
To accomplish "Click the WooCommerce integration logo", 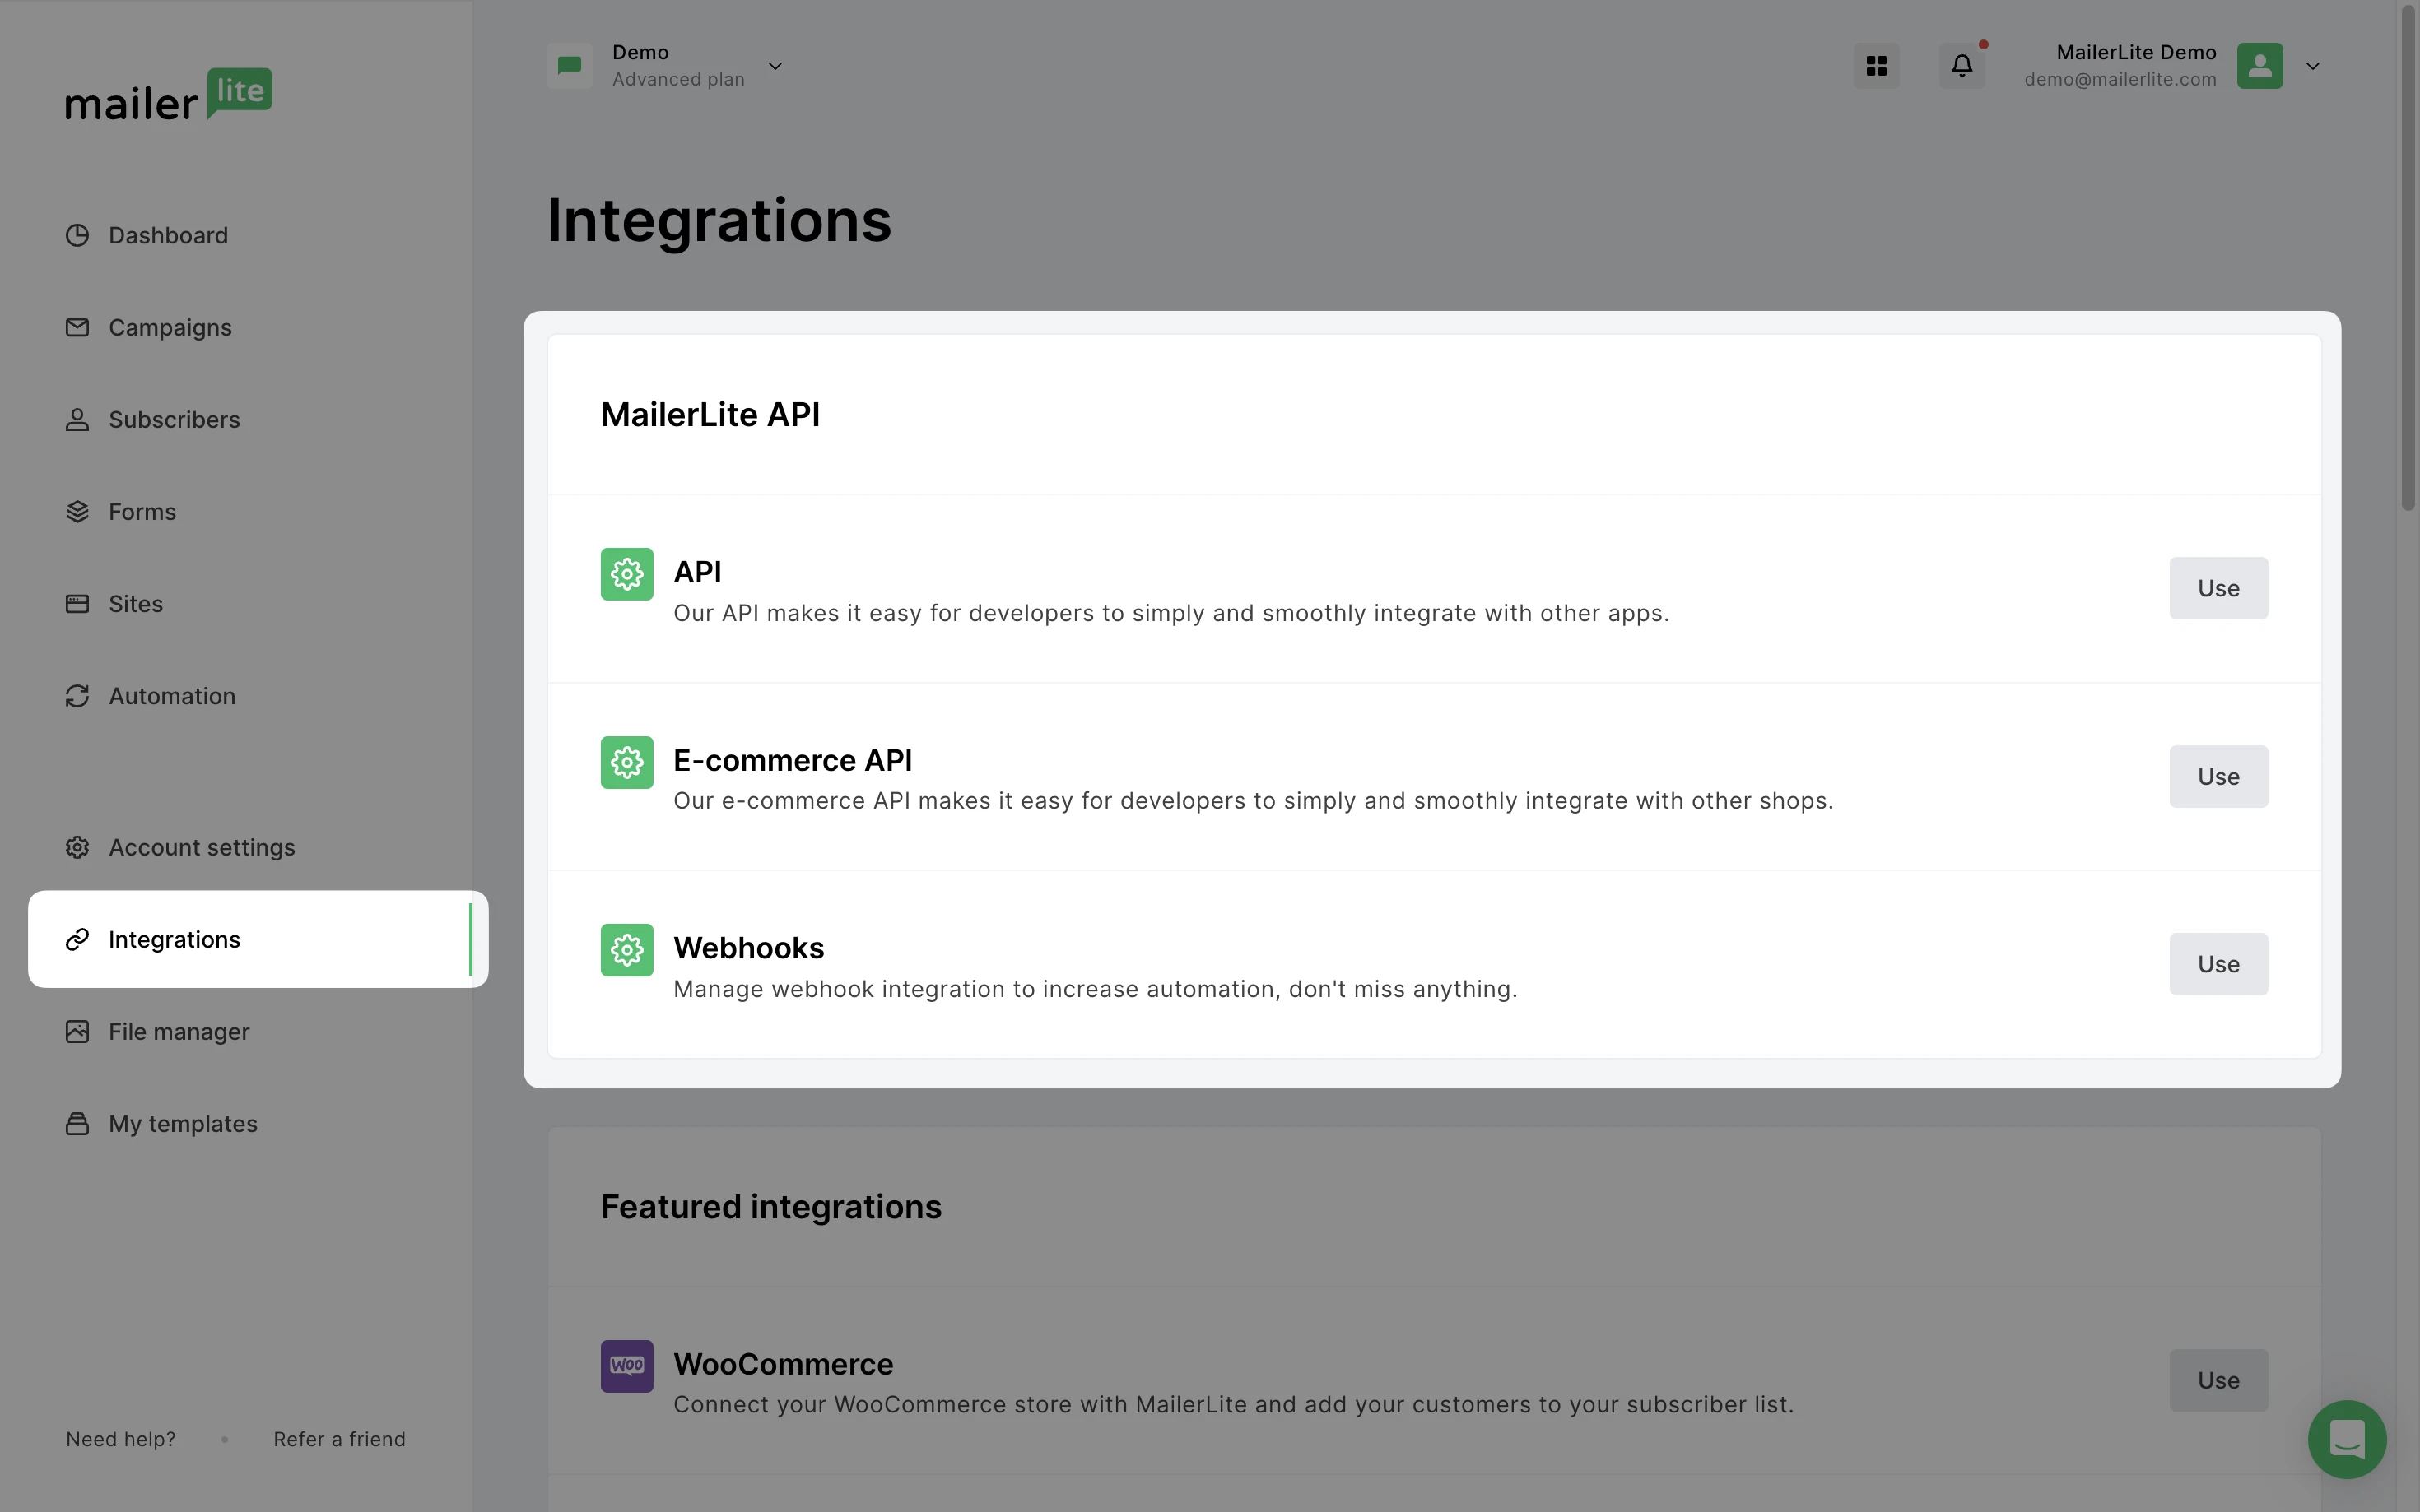I will [626, 1365].
